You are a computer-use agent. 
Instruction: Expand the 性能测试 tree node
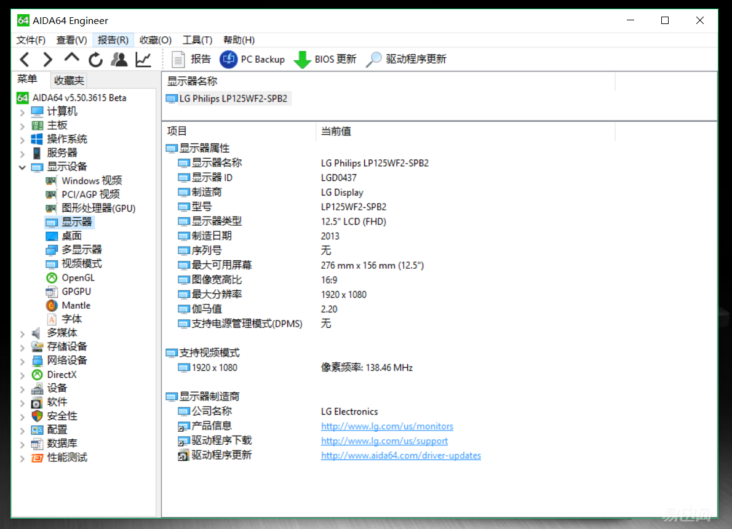pyautogui.click(x=22, y=458)
